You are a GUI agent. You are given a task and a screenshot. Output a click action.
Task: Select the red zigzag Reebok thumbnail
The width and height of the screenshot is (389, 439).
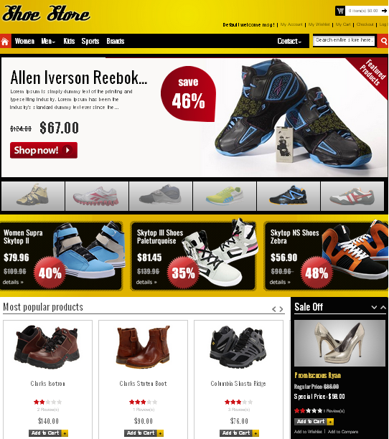pos(97,196)
